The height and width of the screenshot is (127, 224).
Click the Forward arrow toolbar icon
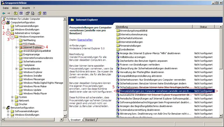coord(9,13)
